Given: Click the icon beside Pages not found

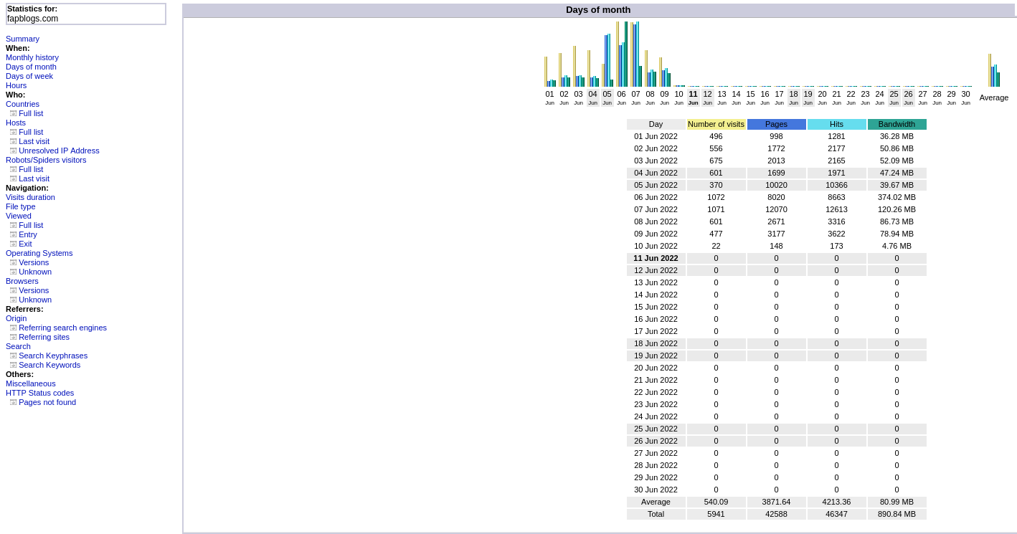Looking at the screenshot, I should (x=13, y=402).
